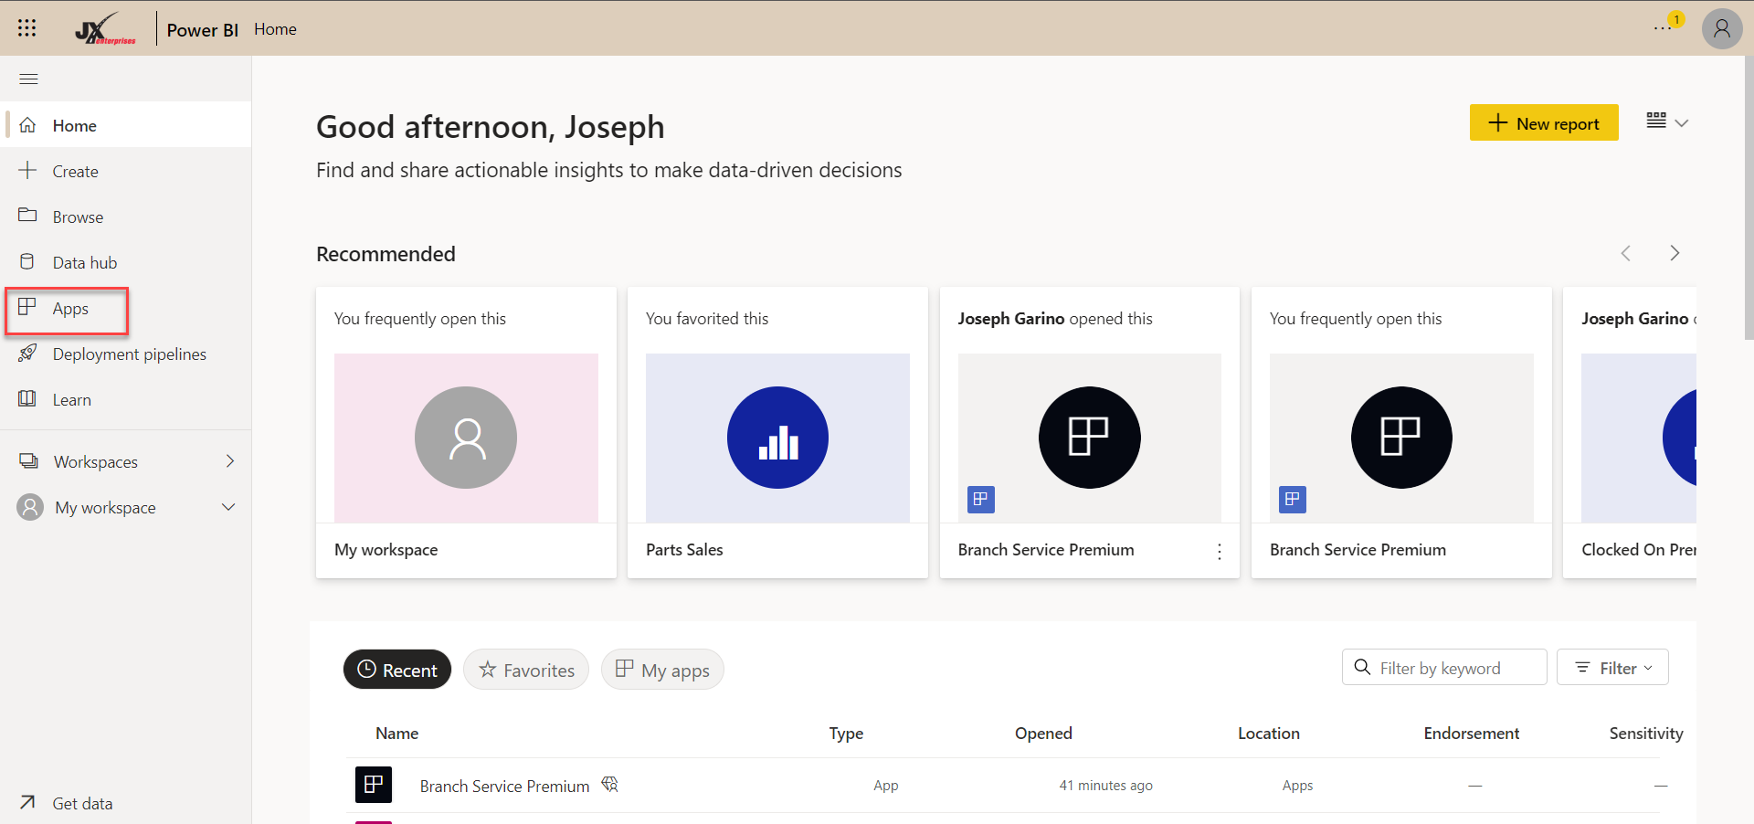1754x824 pixels.
Task: Open Deployment pipelines in the sidebar
Action: tap(126, 354)
